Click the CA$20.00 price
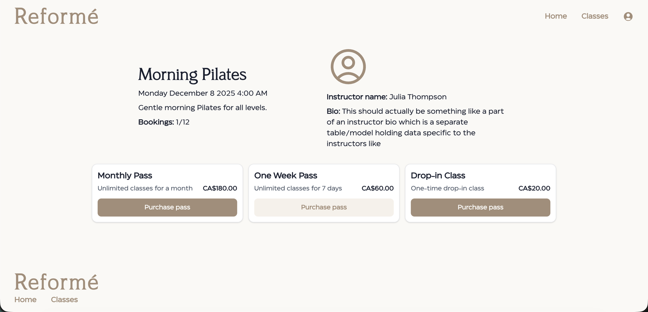The image size is (648, 312). pyautogui.click(x=534, y=188)
